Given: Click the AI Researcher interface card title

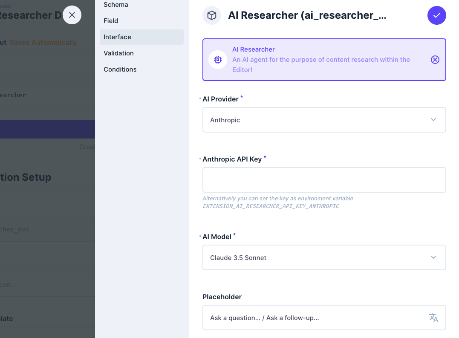Looking at the screenshot, I should click(x=254, y=49).
